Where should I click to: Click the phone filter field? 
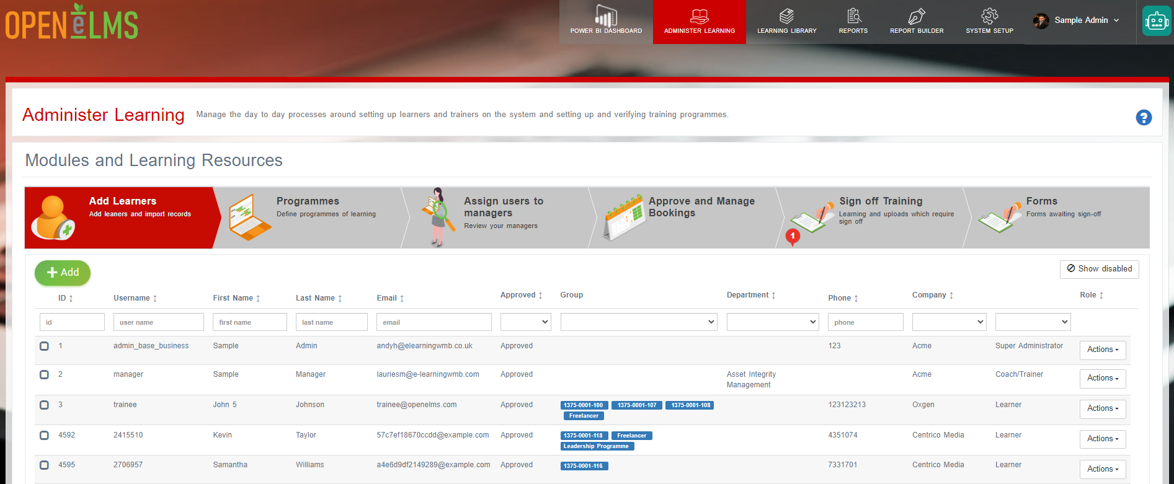point(865,322)
